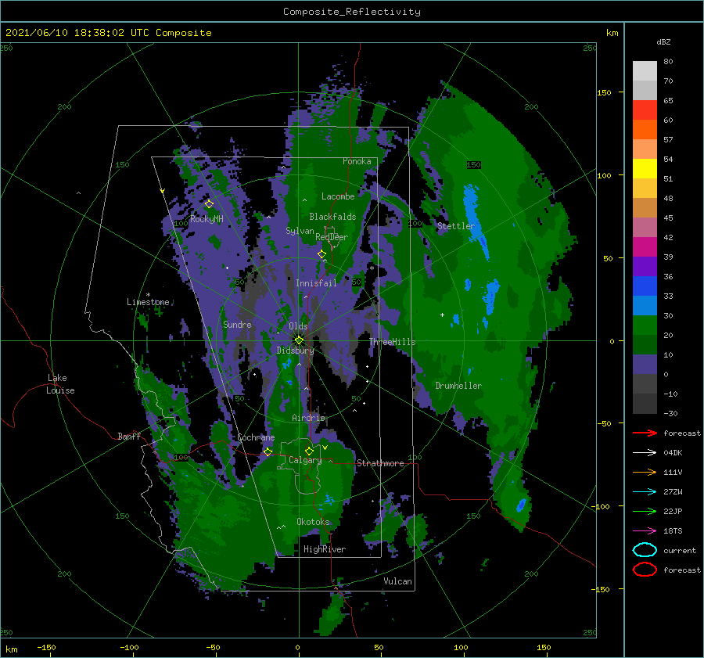This screenshot has width=704, height=658.
Task: Click the Innisfail city label
Action: point(316,283)
